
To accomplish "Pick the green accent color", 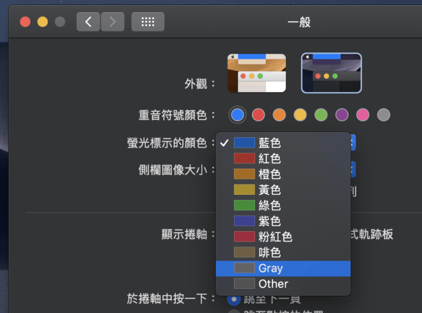I will pos(321,115).
